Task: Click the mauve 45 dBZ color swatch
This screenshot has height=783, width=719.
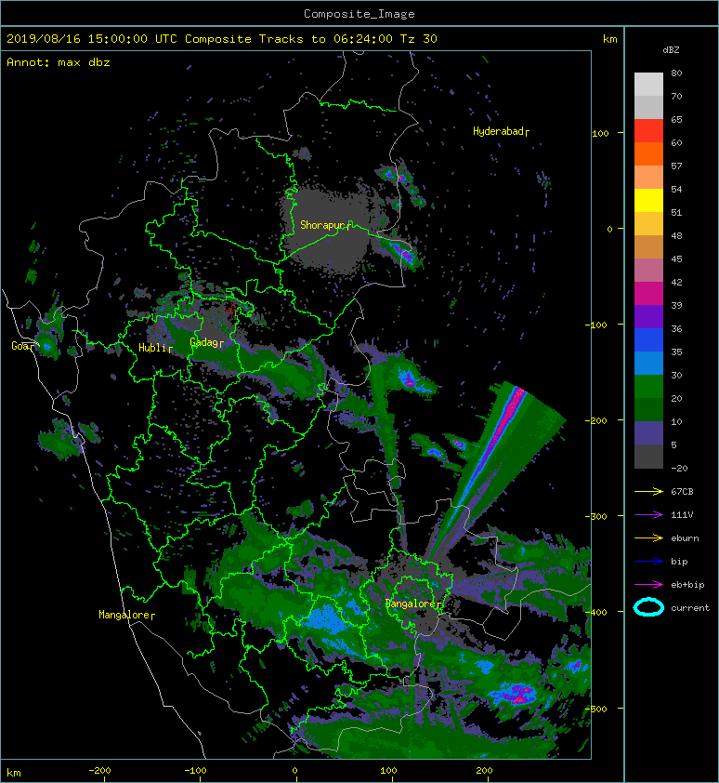Action: click(x=648, y=271)
